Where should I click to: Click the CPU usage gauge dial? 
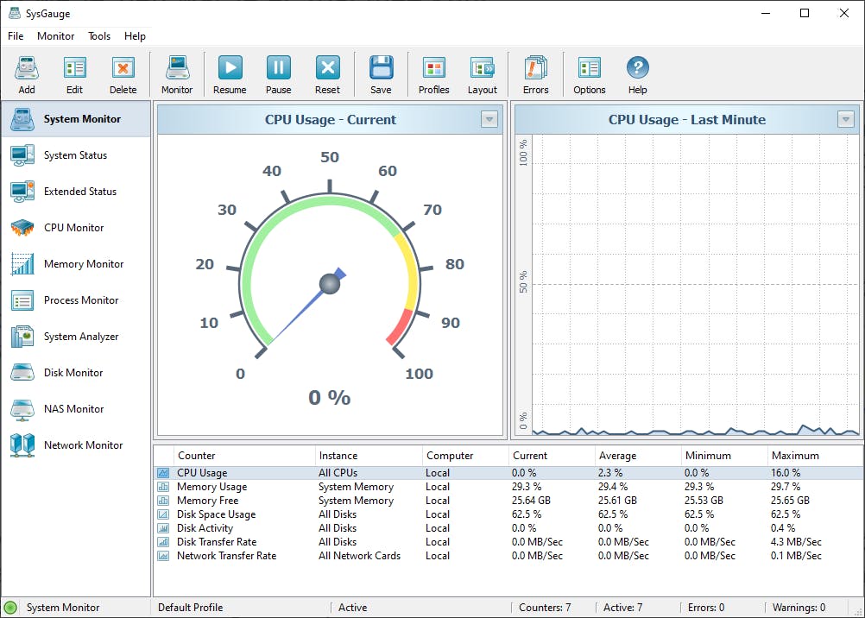pyautogui.click(x=329, y=283)
